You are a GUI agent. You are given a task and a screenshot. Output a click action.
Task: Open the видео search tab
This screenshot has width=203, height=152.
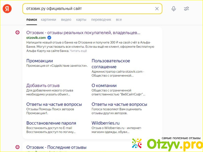[66, 19]
